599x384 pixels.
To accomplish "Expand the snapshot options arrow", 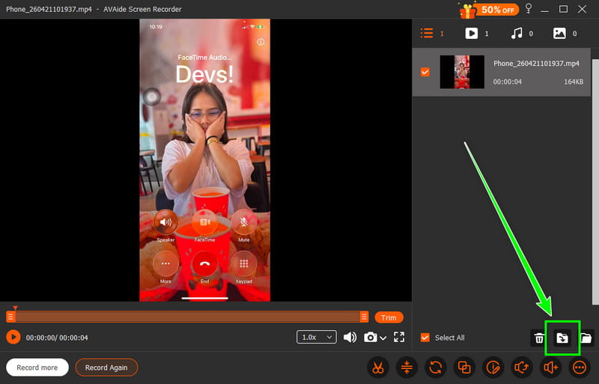I will click(x=383, y=338).
